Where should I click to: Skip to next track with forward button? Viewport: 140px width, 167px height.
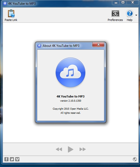click(83, 149)
